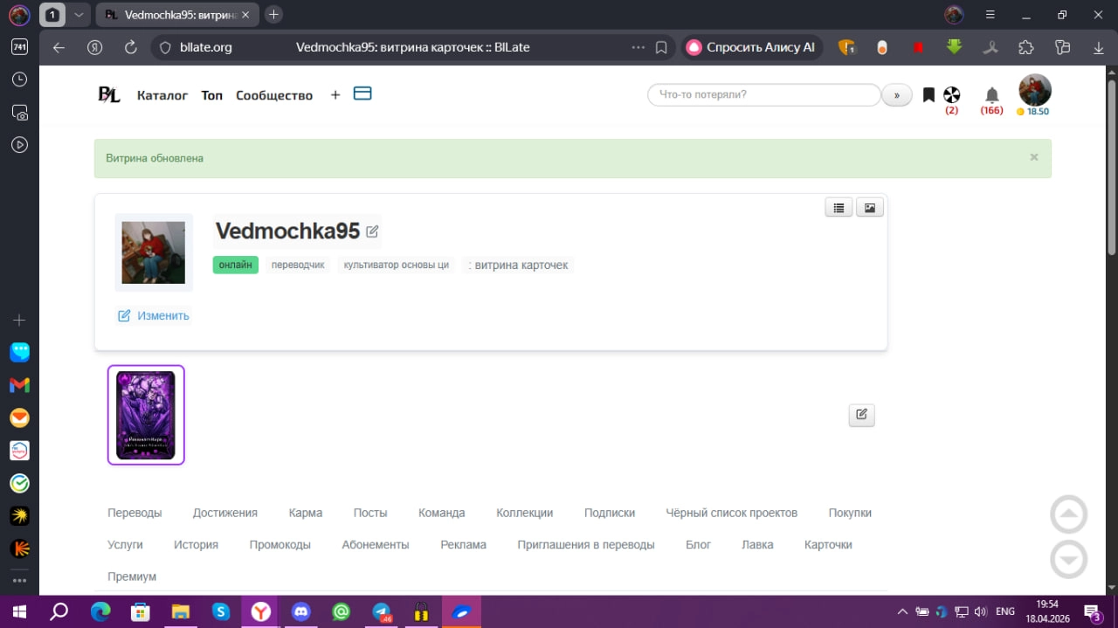Open the circular badge icon with (2)

[951, 95]
